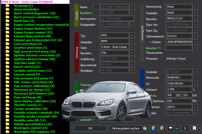Open dropdown arrow beside document settings icon
The height and width of the screenshot is (134, 202).
pyautogui.click(x=199, y=128)
